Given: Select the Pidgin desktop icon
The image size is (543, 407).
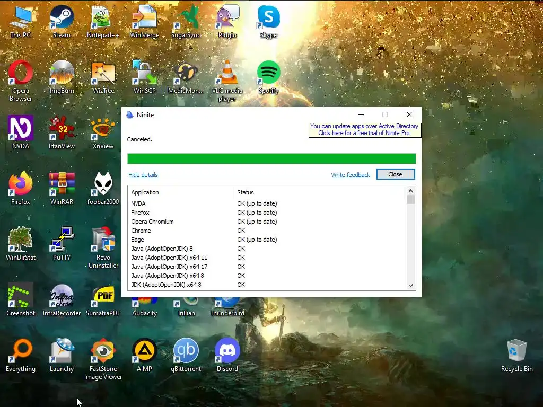Looking at the screenshot, I should click(227, 21).
